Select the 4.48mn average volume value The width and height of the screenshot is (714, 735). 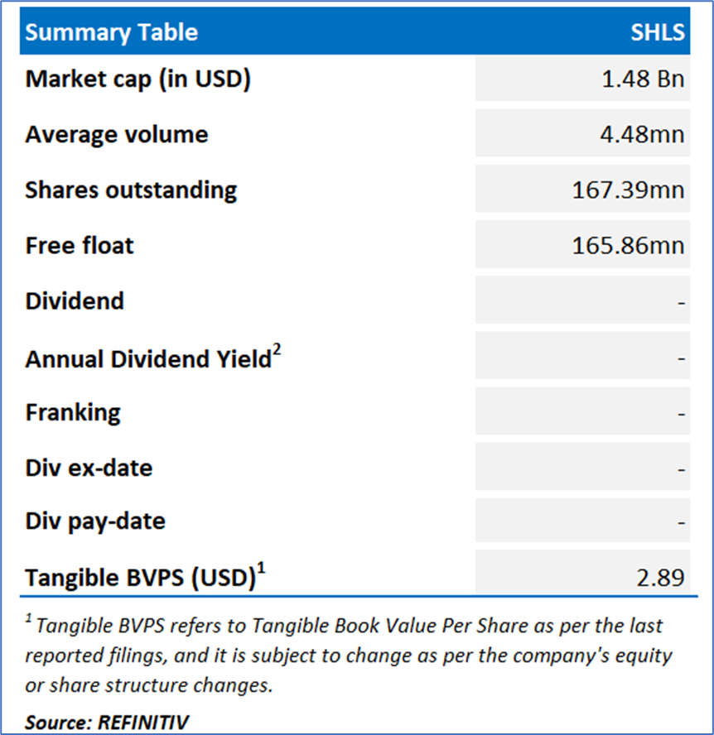[643, 134]
